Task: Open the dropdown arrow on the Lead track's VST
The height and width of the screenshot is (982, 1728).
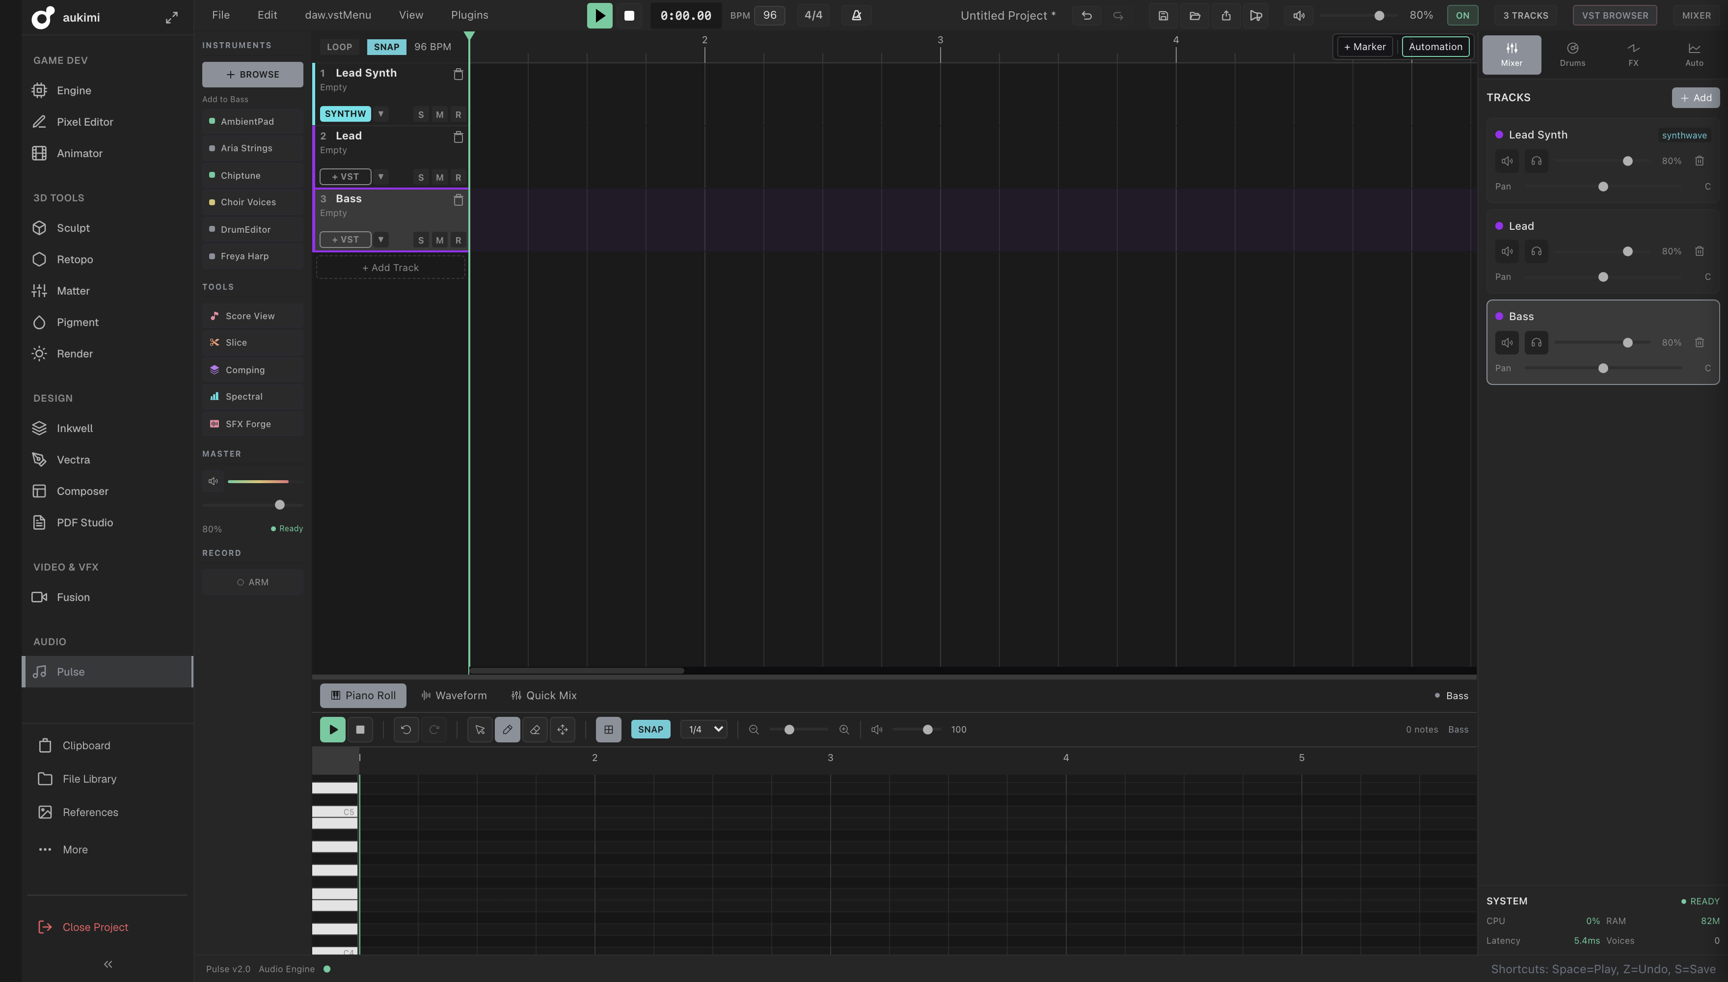Action: [381, 177]
